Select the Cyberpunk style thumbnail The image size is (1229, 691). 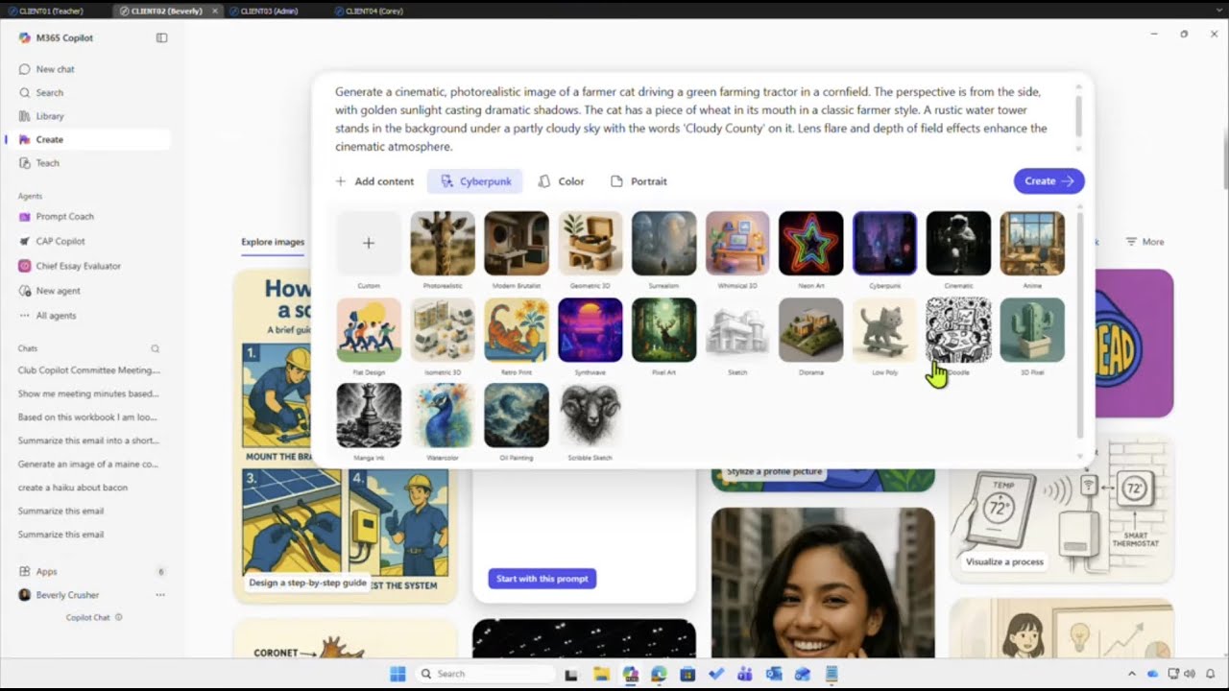pyautogui.click(x=884, y=243)
